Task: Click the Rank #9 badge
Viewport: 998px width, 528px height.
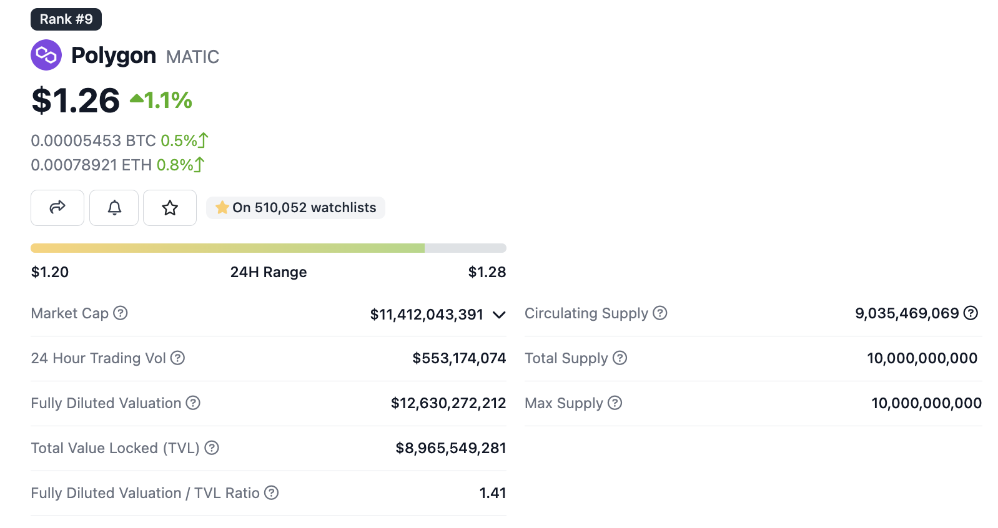Action: pyautogui.click(x=66, y=19)
